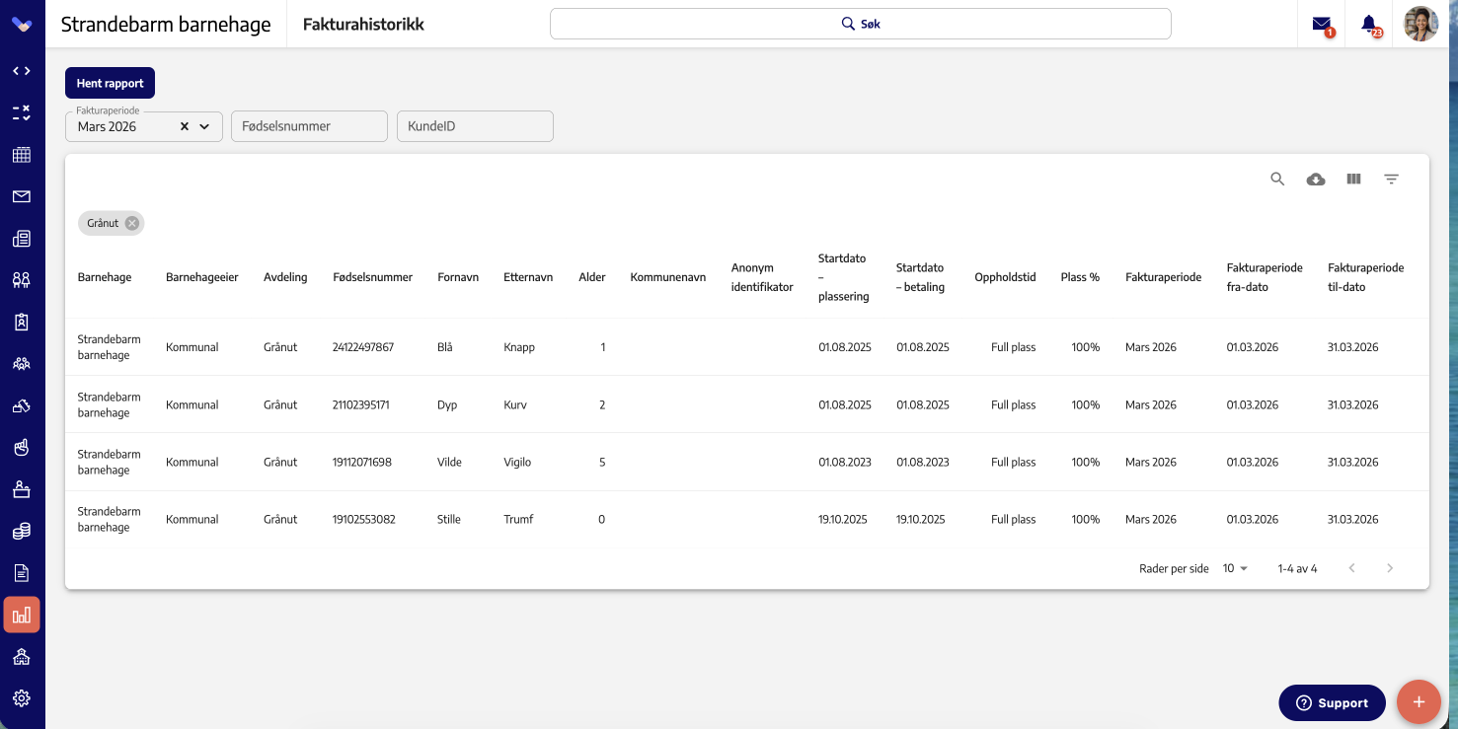Open the view columns icon
The image size is (1458, 729).
(1353, 179)
